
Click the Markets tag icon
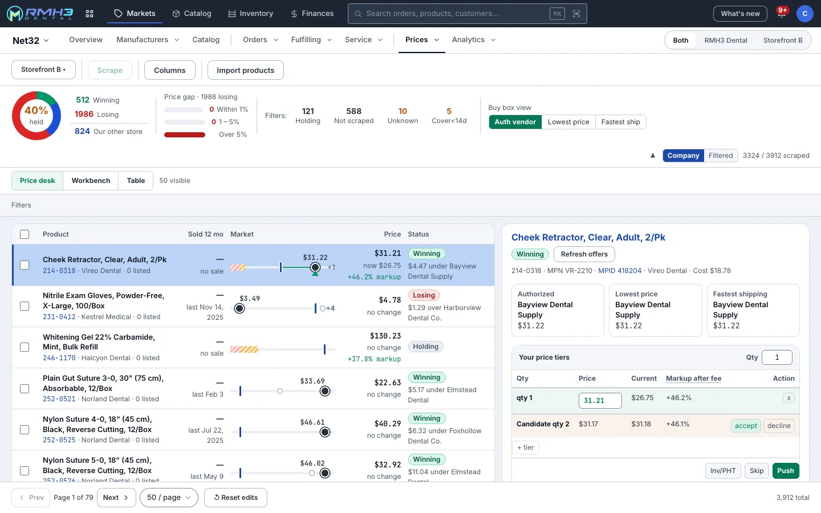pos(118,14)
